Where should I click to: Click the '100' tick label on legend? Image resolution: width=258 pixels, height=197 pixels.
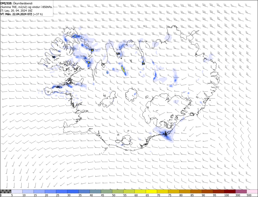coord(227,195)
